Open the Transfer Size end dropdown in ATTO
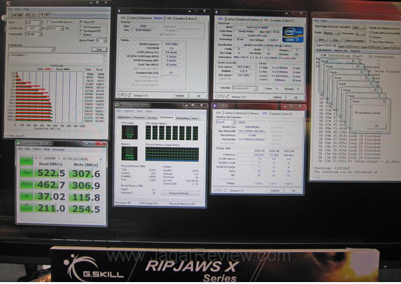The height and width of the screenshot is (284, 401). point(55,28)
